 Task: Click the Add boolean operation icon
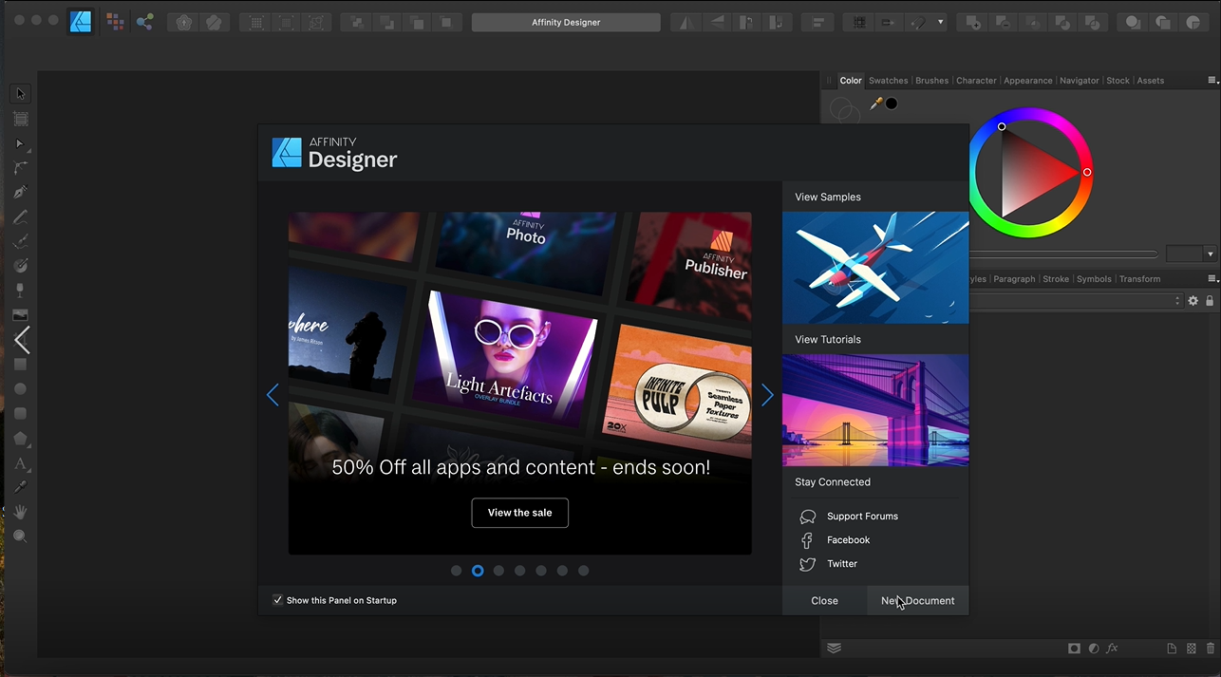click(972, 22)
